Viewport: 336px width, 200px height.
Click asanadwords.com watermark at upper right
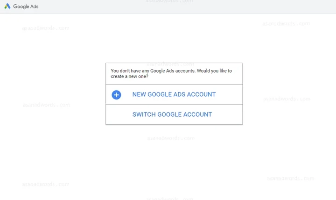tap(286, 24)
